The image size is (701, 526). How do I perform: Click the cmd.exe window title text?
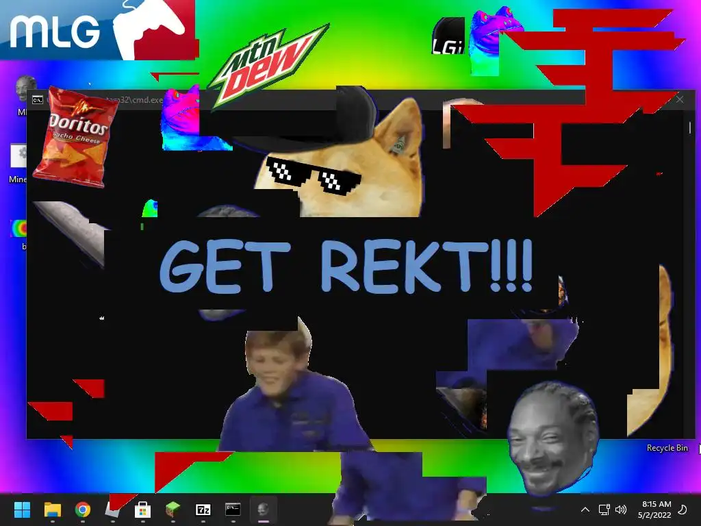(x=136, y=100)
